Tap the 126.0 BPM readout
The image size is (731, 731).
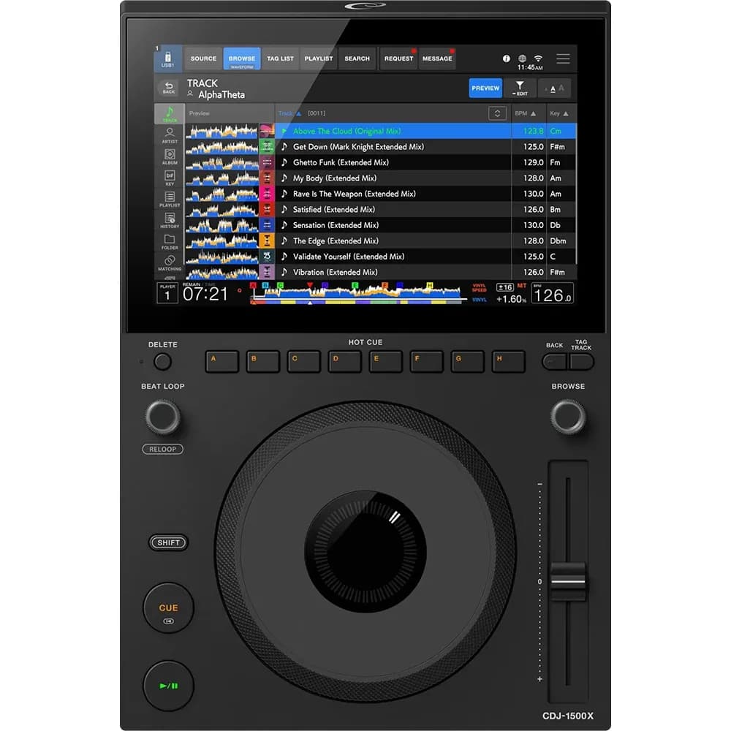[x=553, y=294]
